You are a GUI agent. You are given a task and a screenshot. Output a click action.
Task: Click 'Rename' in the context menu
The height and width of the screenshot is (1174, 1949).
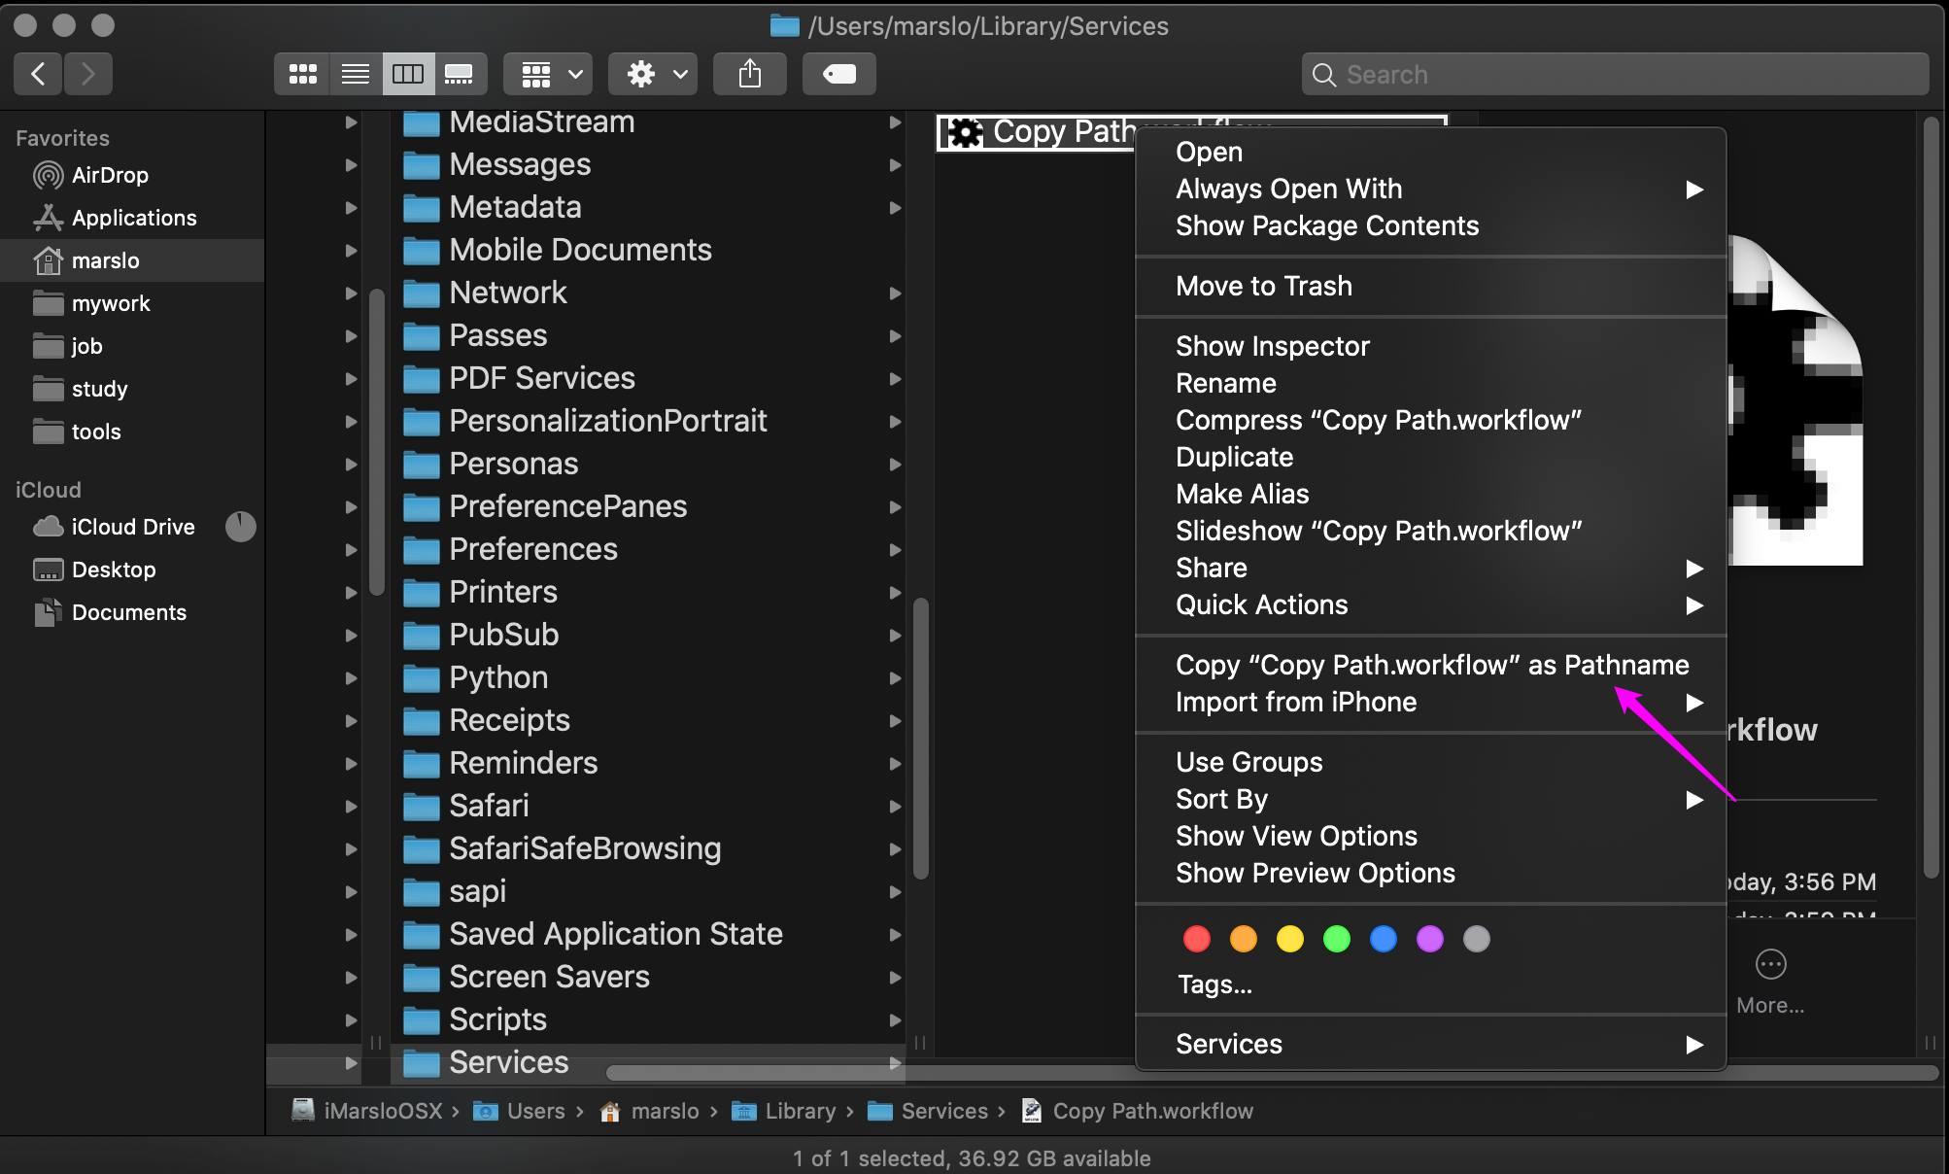click(x=1221, y=383)
